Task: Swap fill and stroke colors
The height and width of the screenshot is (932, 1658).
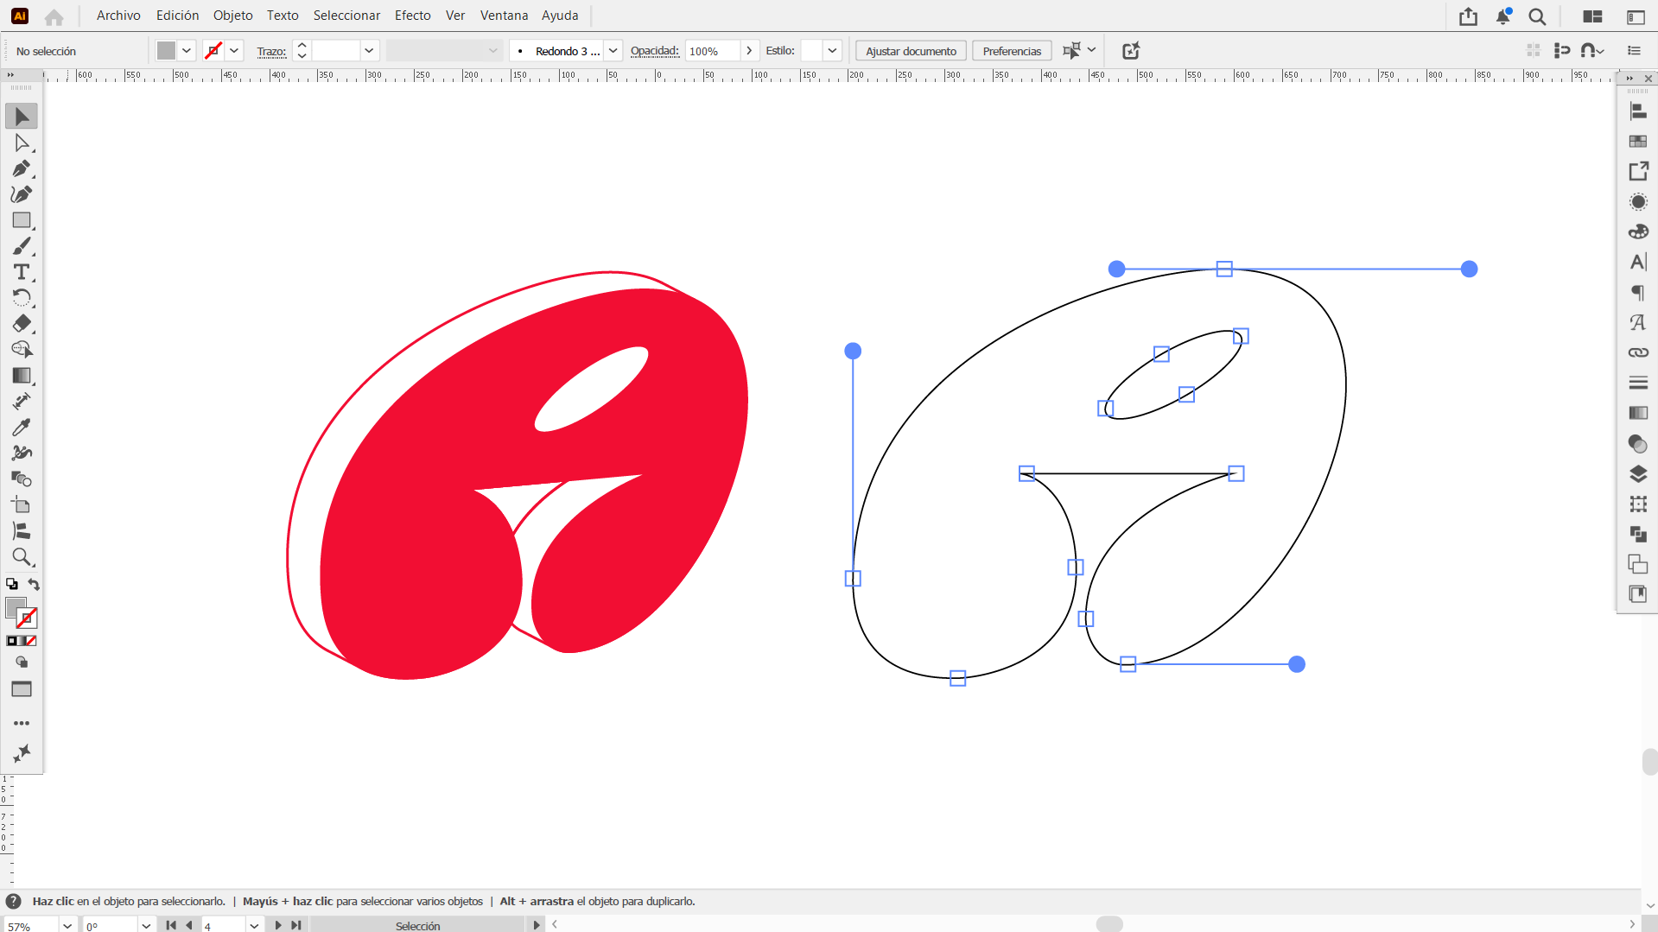Action: [34, 585]
